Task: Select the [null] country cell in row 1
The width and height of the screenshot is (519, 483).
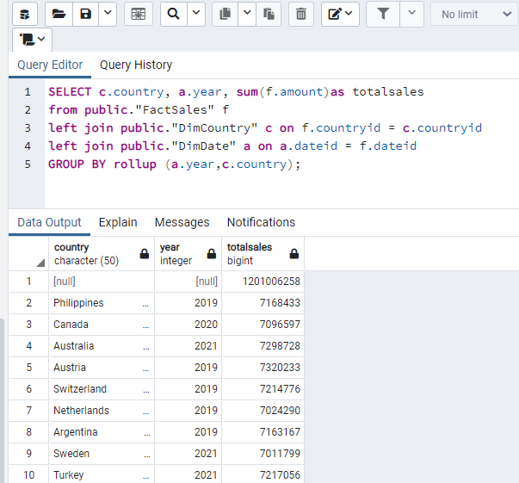Action: click(102, 282)
